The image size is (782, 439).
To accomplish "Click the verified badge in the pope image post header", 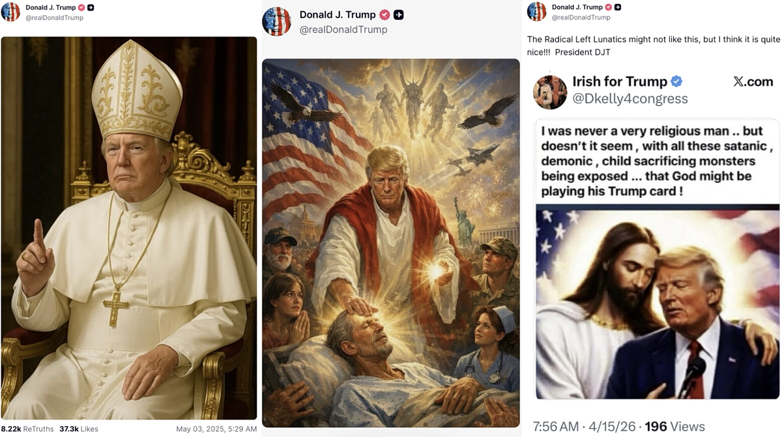I will [81, 8].
